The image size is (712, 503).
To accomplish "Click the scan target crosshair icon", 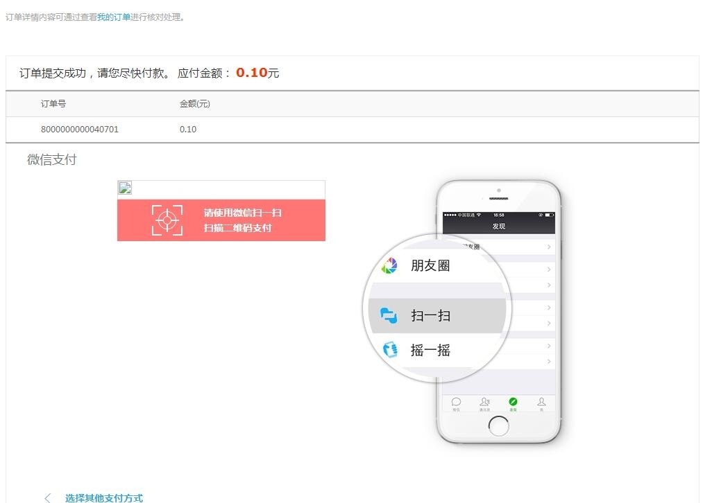I will pyautogui.click(x=167, y=220).
